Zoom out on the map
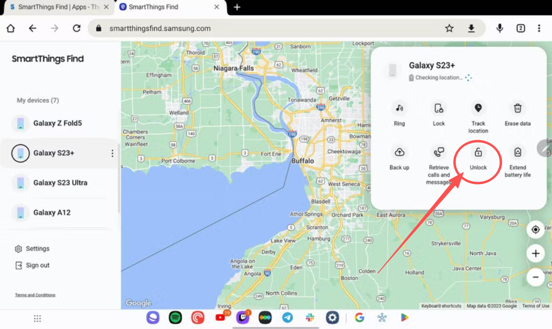The image size is (552, 329). tap(535, 277)
